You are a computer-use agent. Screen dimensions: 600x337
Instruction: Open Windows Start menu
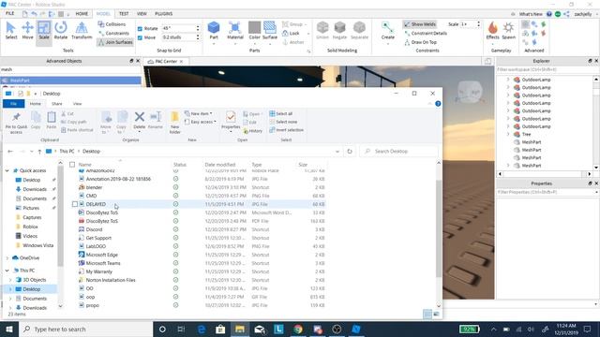pos(9,329)
